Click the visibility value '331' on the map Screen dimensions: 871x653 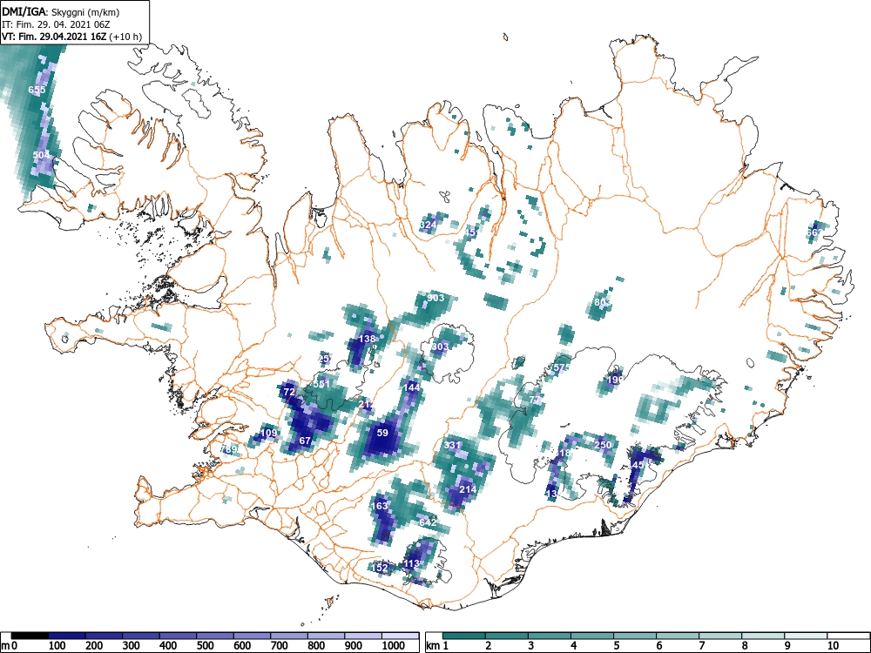tap(452, 445)
